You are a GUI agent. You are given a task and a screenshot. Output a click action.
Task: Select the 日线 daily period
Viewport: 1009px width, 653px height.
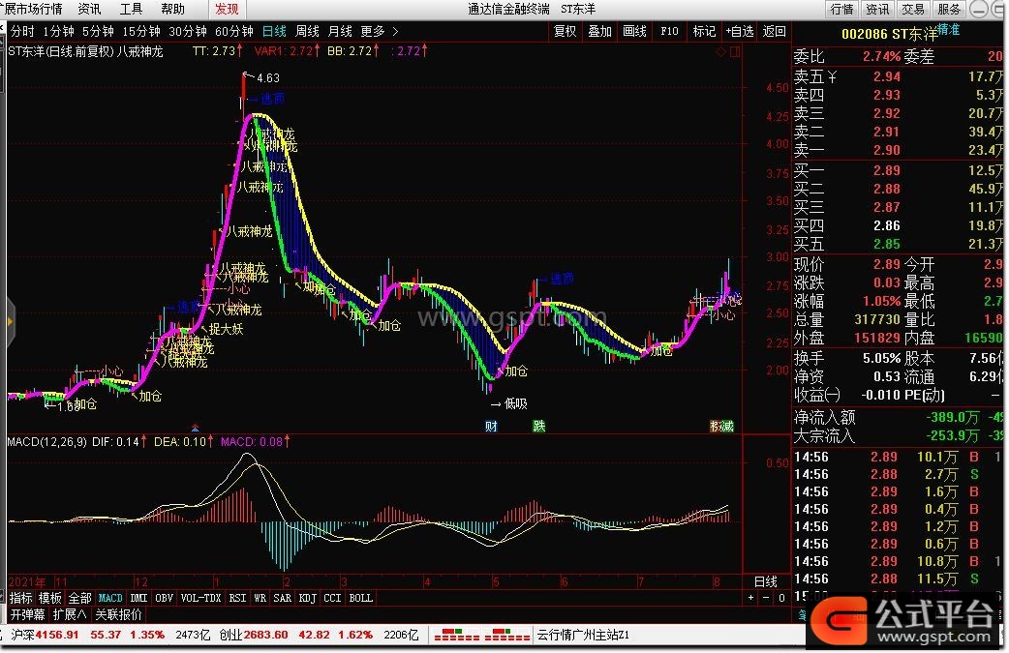pyautogui.click(x=274, y=31)
